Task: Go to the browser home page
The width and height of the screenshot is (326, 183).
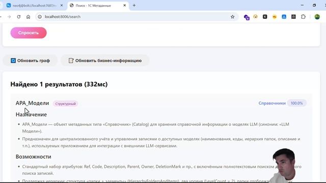Action: 29,17
